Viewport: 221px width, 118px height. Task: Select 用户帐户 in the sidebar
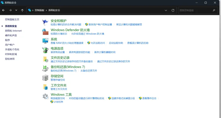coord(10,45)
